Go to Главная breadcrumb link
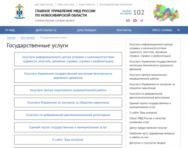The image size is (188, 148). (11, 37)
